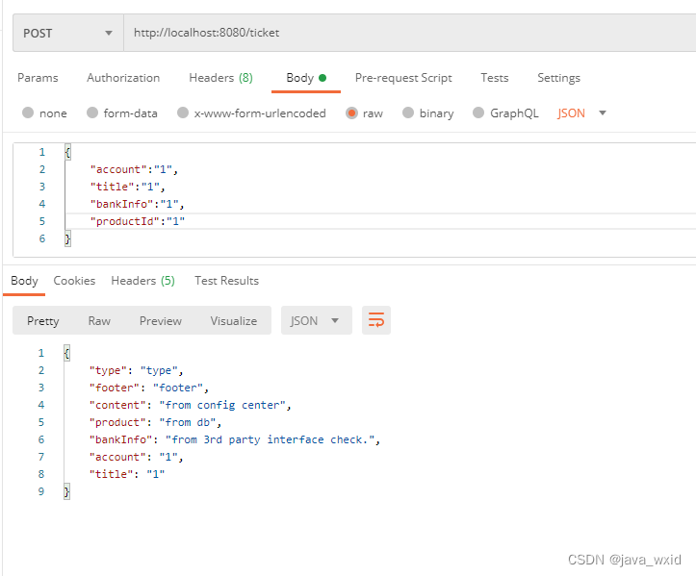The width and height of the screenshot is (696, 576).
Task: Select the request Body tab
Action: 306,78
